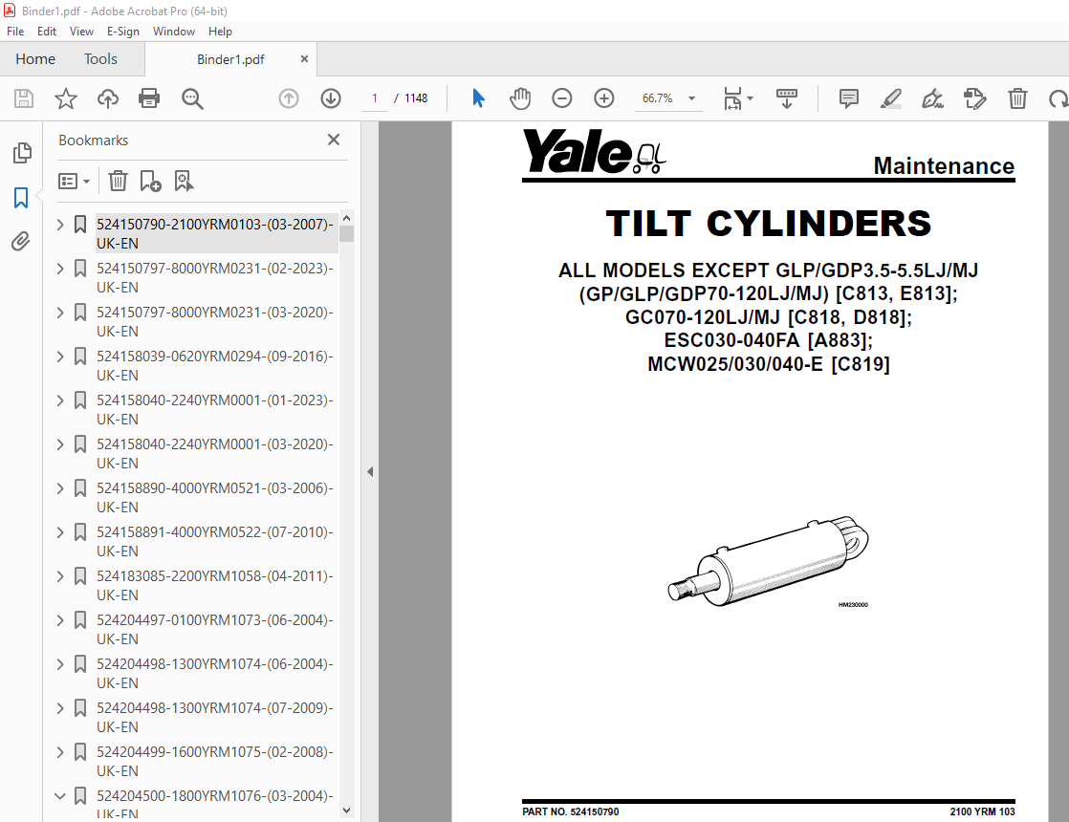Close the Binder1.pdf tab
Screen dimensions: 1069x822
coord(304,59)
